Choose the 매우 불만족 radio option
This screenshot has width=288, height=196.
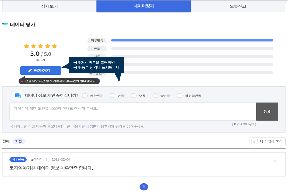(x=180, y=96)
